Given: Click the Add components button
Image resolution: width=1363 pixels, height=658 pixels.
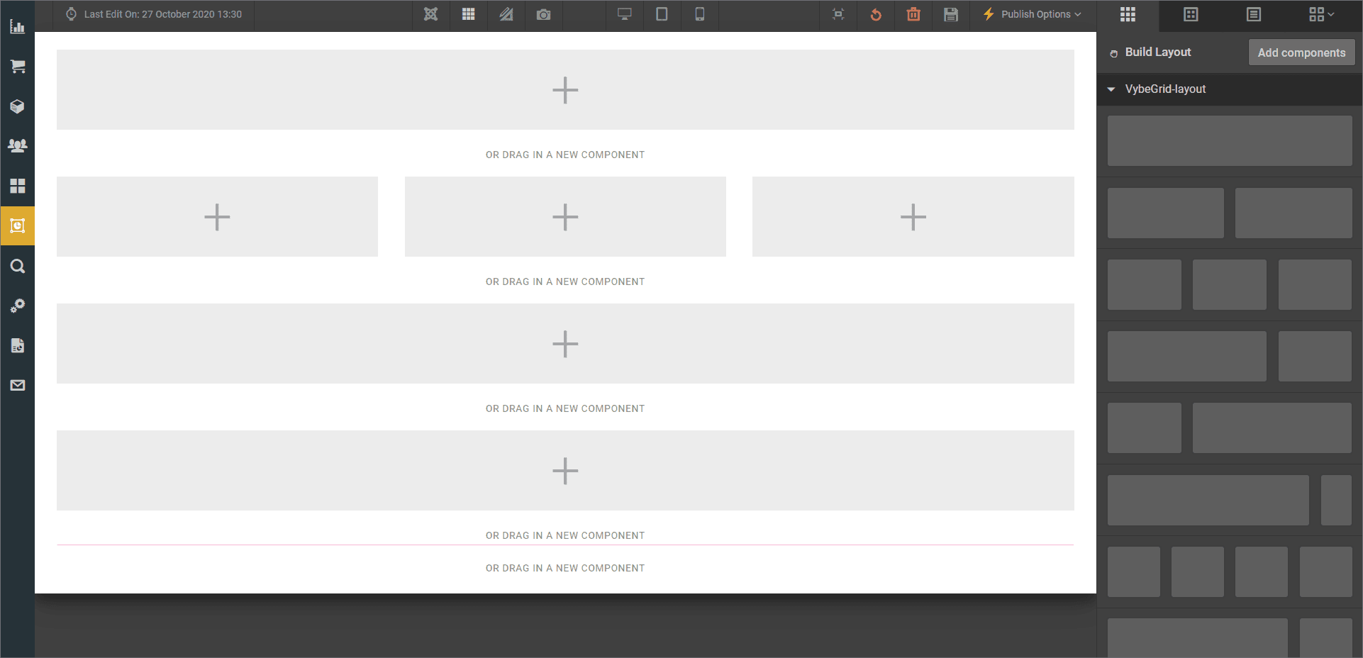Looking at the screenshot, I should 1301,52.
